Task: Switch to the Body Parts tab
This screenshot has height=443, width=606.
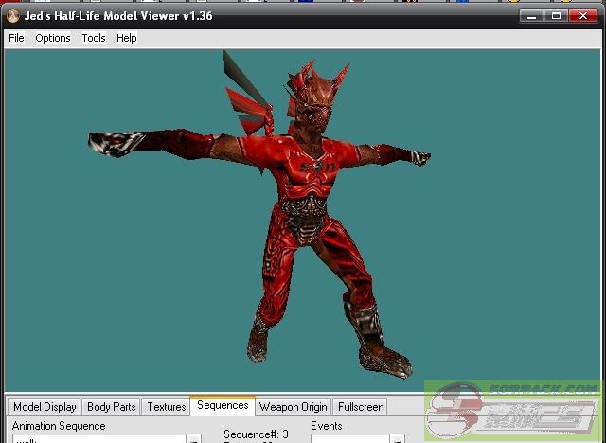Action: tap(112, 407)
